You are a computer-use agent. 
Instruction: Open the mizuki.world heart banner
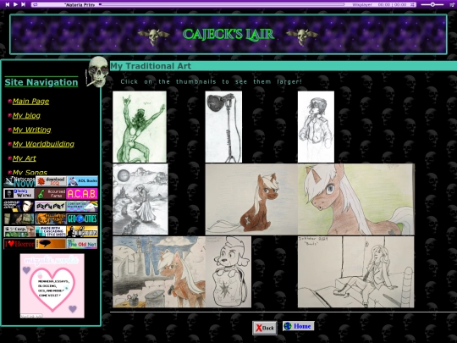52,286
